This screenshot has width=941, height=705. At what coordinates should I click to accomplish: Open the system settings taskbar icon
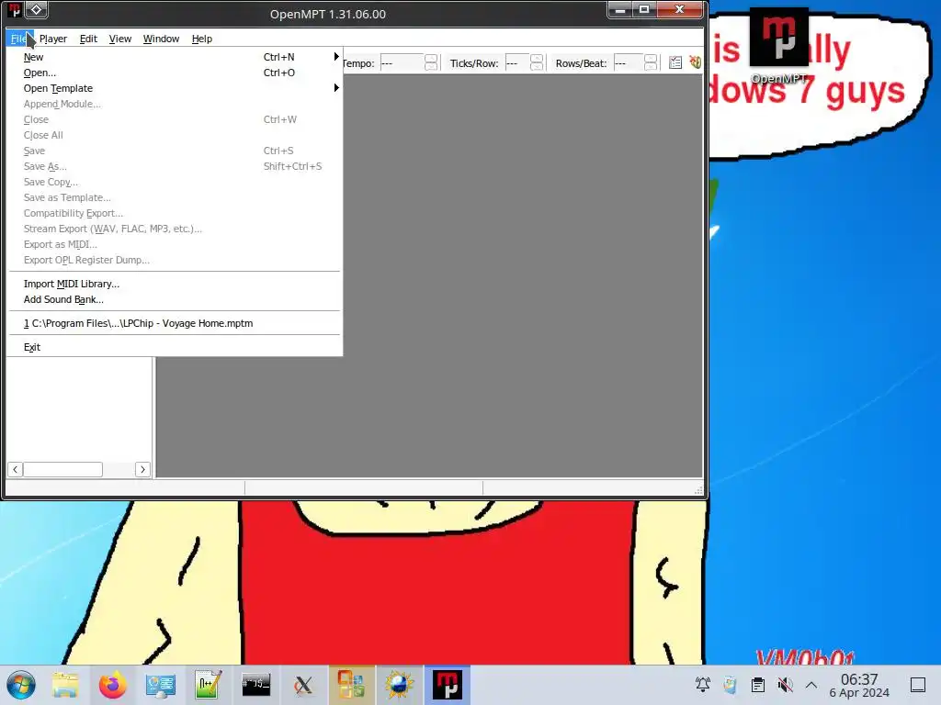[x=160, y=685]
